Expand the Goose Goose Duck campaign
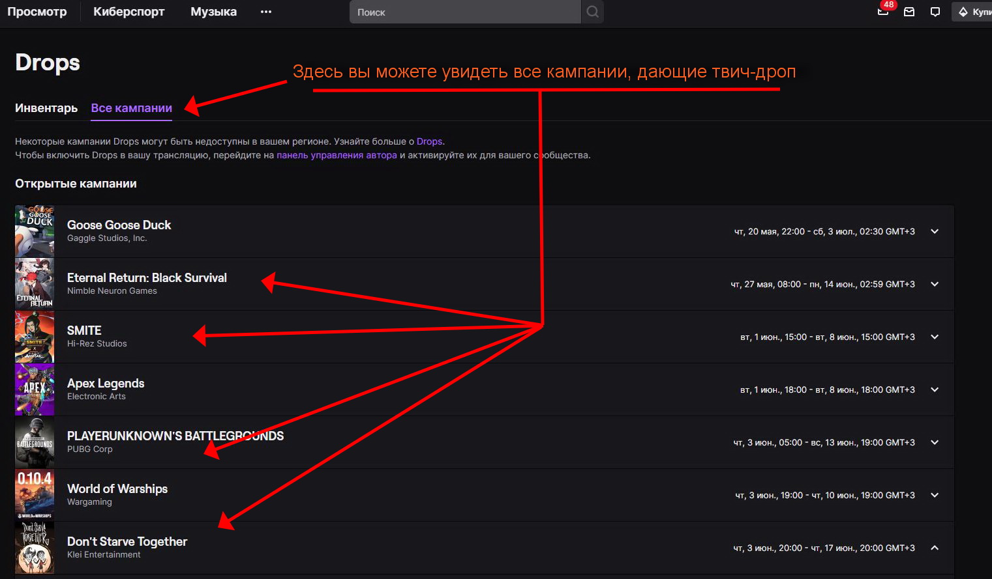 click(x=935, y=231)
